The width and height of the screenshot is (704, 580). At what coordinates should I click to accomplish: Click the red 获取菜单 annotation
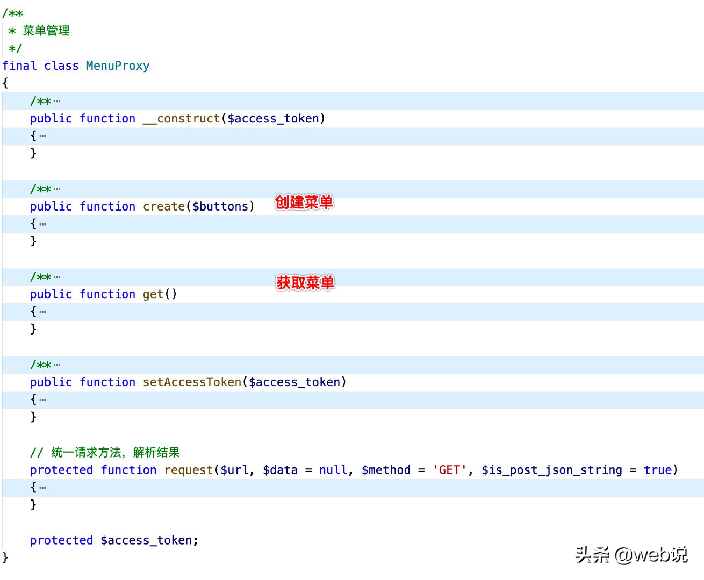tap(305, 282)
